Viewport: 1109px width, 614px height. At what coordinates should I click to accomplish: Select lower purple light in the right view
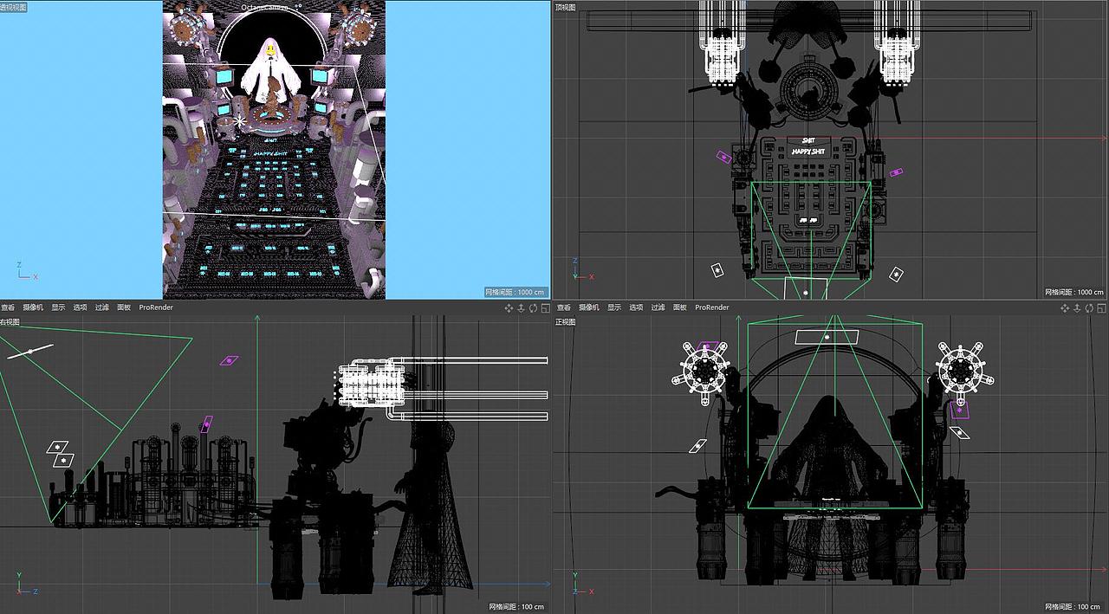(x=206, y=424)
